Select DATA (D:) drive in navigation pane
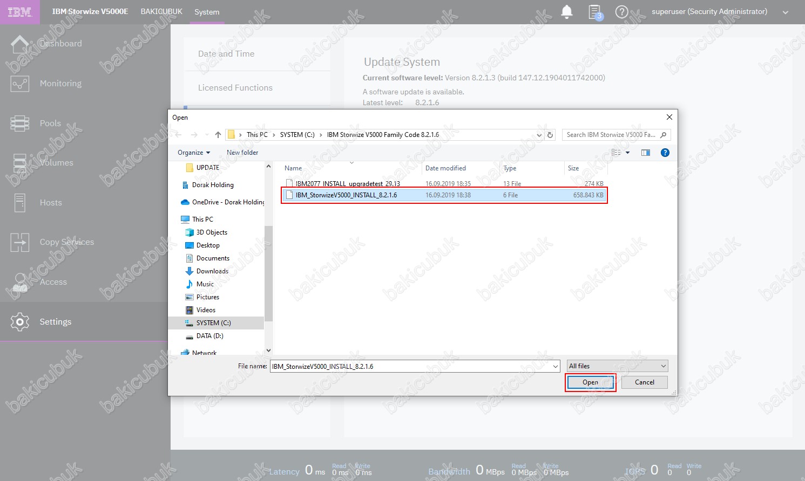Image resolution: width=805 pixels, height=481 pixels. (209, 336)
